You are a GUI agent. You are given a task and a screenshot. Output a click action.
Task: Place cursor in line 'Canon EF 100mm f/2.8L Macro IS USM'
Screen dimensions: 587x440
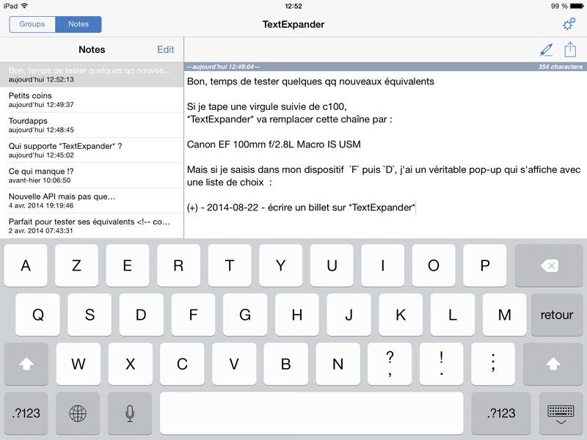pos(274,144)
